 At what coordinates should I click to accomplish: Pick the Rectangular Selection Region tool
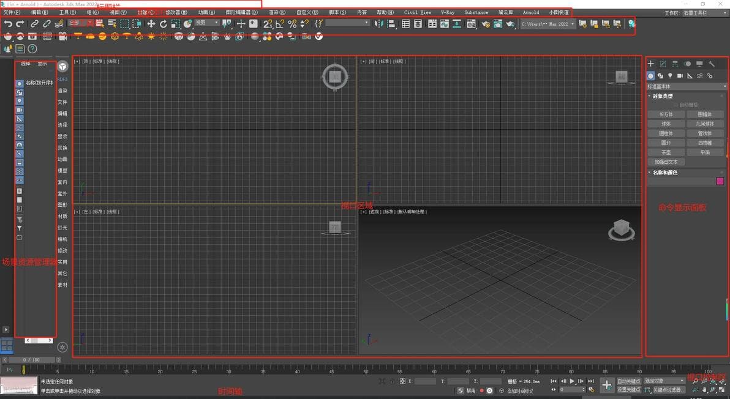point(124,24)
